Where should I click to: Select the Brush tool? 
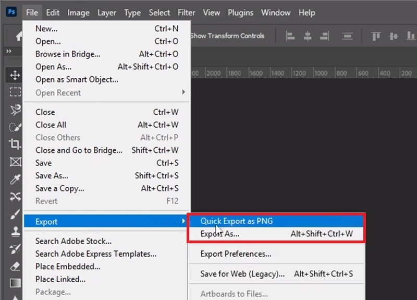click(x=15, y=214)
